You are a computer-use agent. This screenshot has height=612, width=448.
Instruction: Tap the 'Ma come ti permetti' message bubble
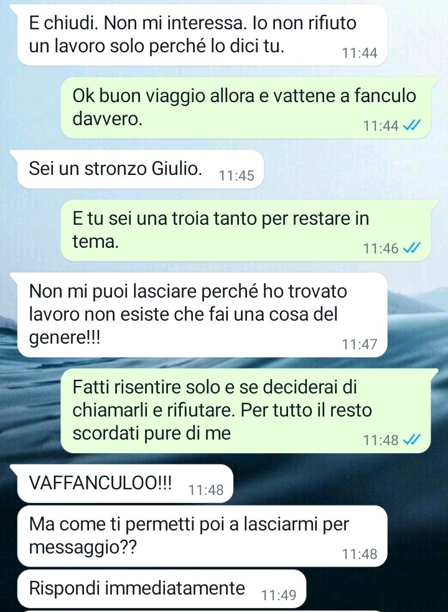point(202,536)
